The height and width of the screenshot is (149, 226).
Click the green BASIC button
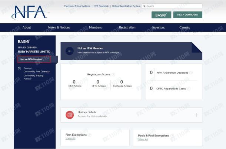point(161,15)
